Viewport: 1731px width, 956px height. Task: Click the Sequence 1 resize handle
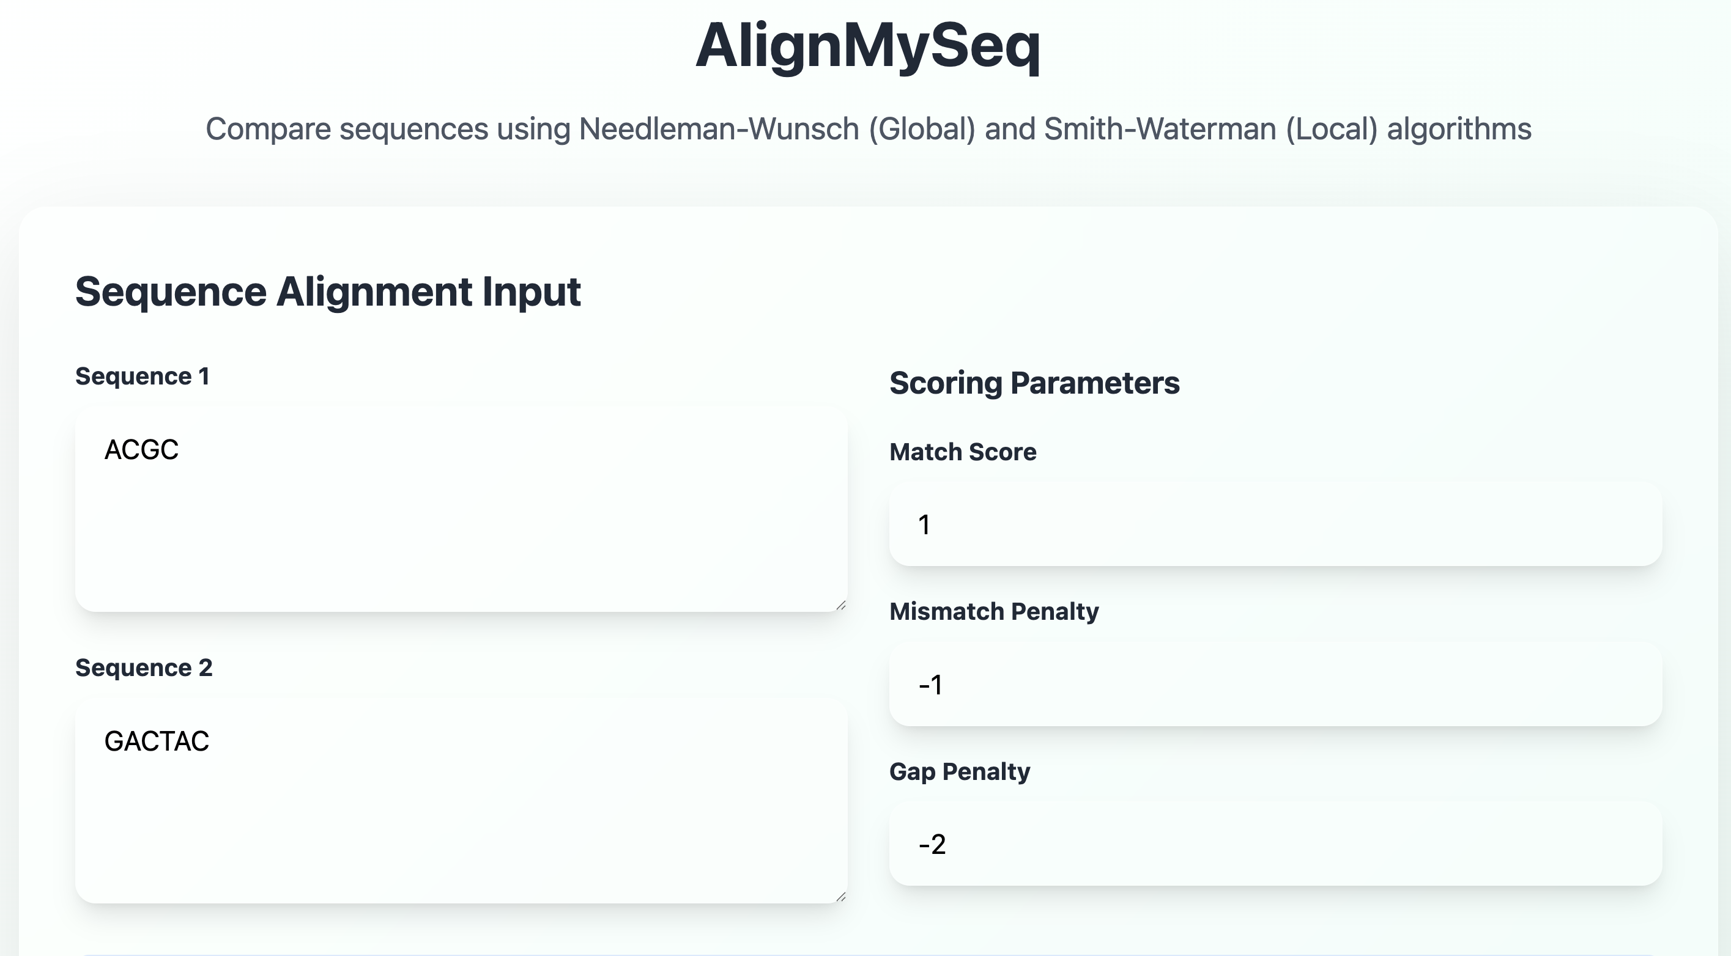click(840, 605)
